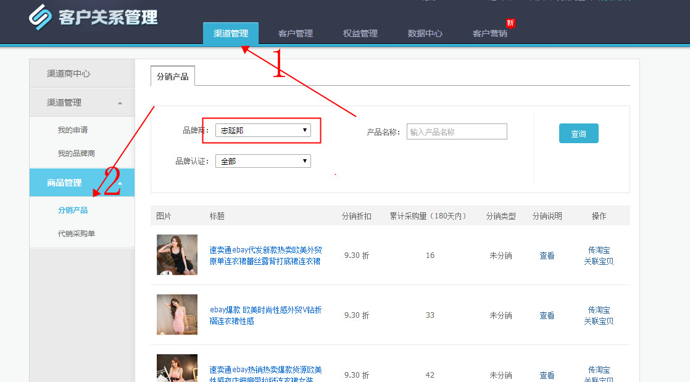Click 传淘宝 for the product with 33 purchases
Viewport: 690px width, 382px height.
[599, 310]
